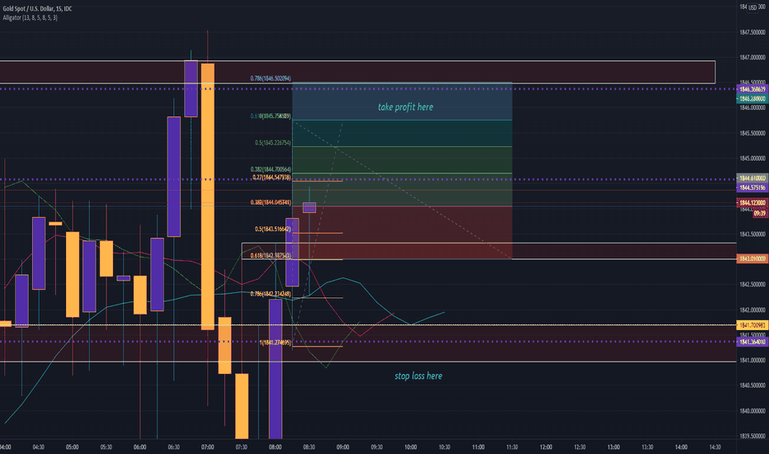Image resolution: width=769 pixels, height=454 pixels.
Task: Click the 1839.500000 price axis tick
Action: [x=752, y=436]
